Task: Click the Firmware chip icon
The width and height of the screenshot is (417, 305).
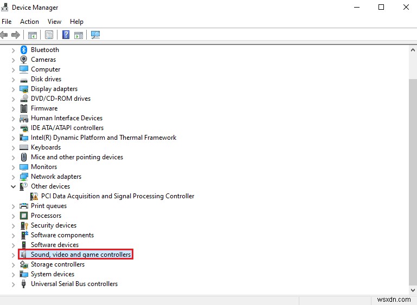Action: [x=24, y=108]
